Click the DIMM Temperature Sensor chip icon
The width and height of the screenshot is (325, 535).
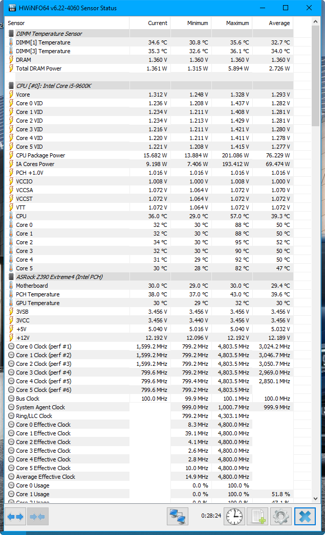[11, 34]
